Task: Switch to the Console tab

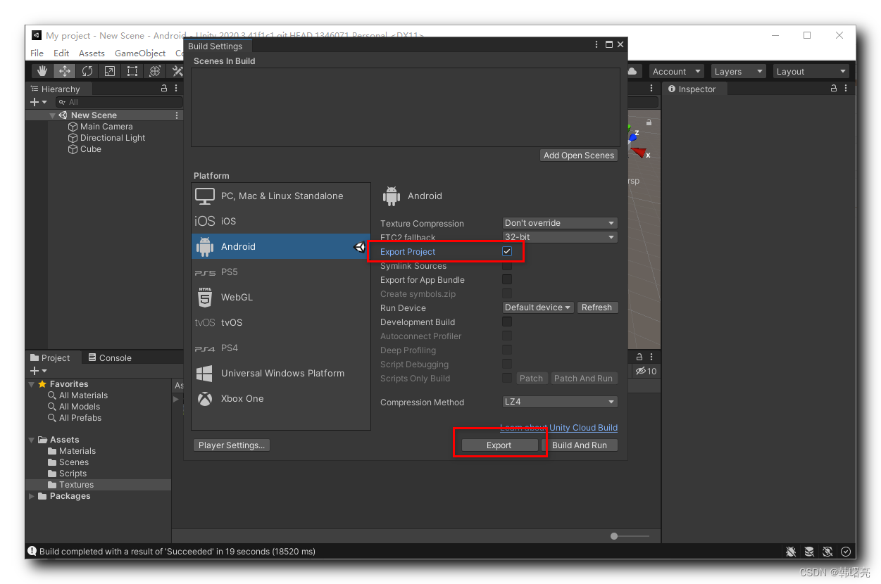Action: click(110, 357)
